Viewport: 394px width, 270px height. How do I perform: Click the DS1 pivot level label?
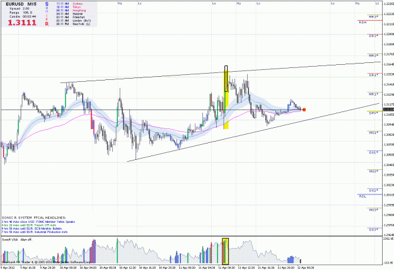(x=373, y=152)
